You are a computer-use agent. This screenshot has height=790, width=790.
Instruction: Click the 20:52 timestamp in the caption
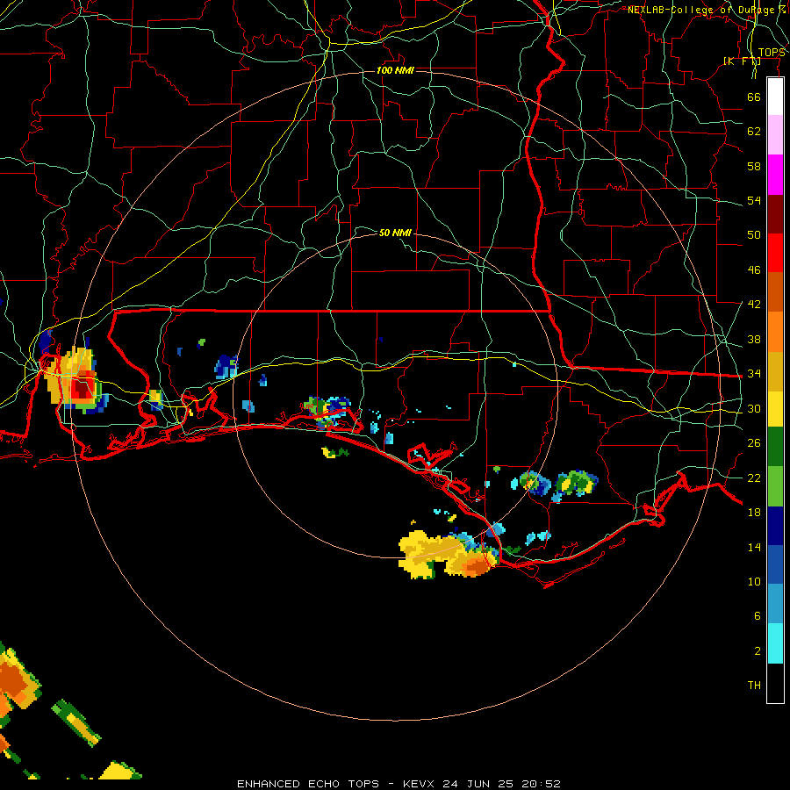click(541, 784)
